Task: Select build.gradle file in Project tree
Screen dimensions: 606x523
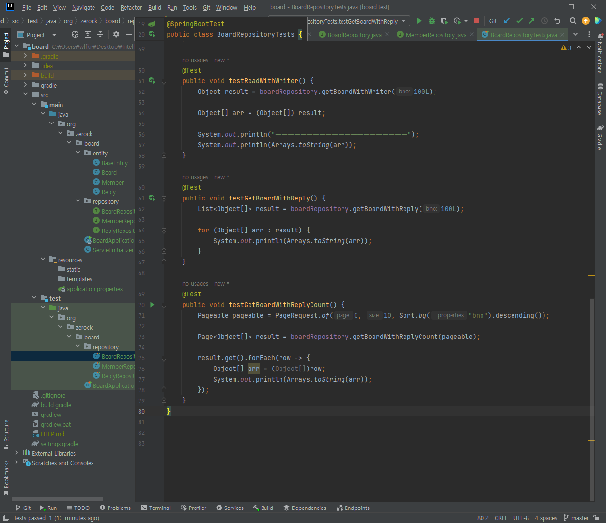Action: click(56, 405)
